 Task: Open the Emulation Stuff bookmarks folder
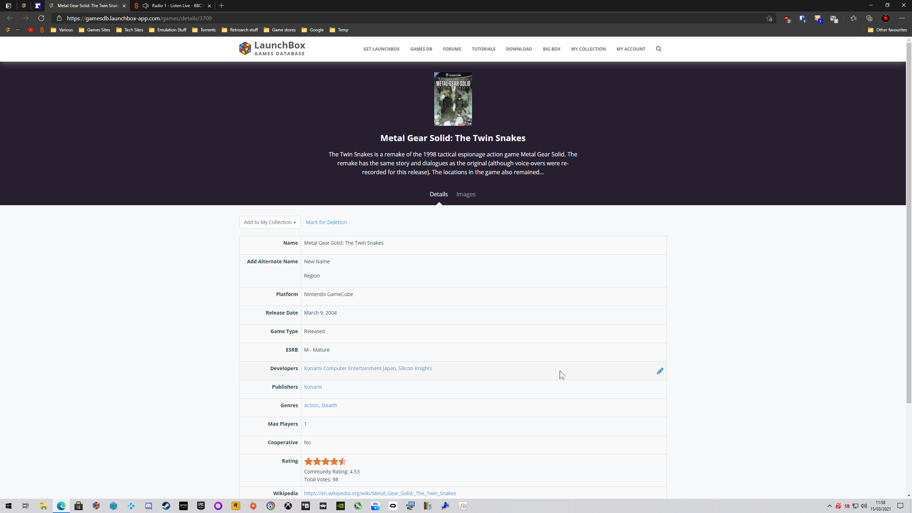click(x=167, y=30)
